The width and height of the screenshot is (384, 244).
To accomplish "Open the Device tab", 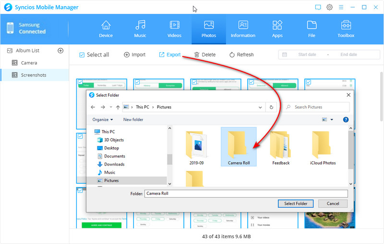I will click(106, 29).
